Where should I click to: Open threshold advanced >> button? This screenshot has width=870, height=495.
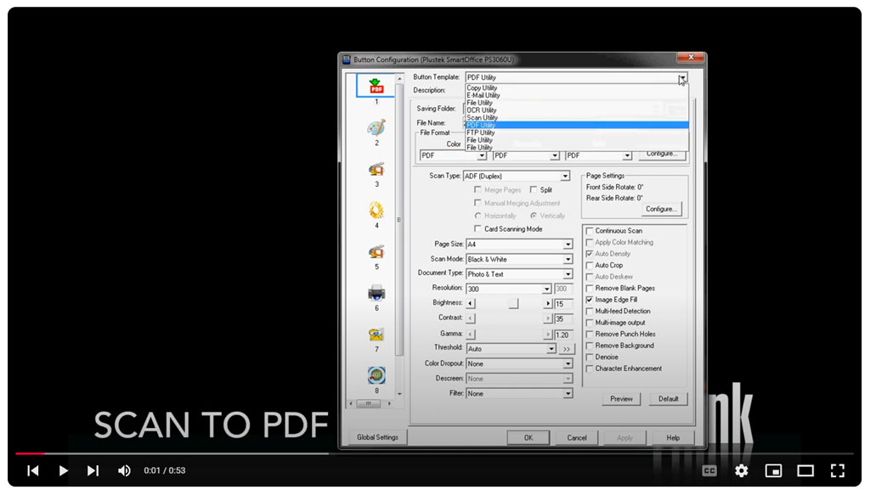click(x=567, y=349)
